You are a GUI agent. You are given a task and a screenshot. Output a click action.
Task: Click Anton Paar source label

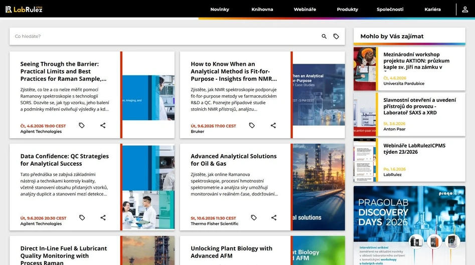point(394,129)
